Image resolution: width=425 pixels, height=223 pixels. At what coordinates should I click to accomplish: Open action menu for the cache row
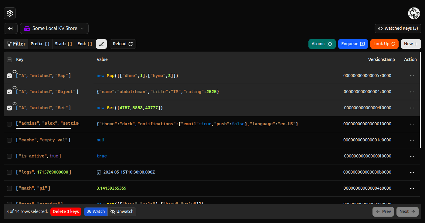click(412, 140)
